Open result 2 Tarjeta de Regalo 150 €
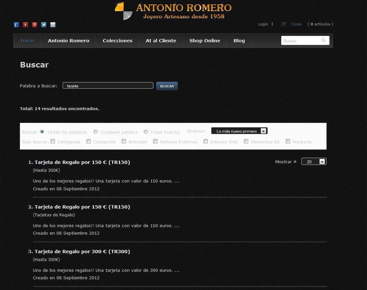The width and height of the screenshot is (367, 290). [x=82, y=207]
